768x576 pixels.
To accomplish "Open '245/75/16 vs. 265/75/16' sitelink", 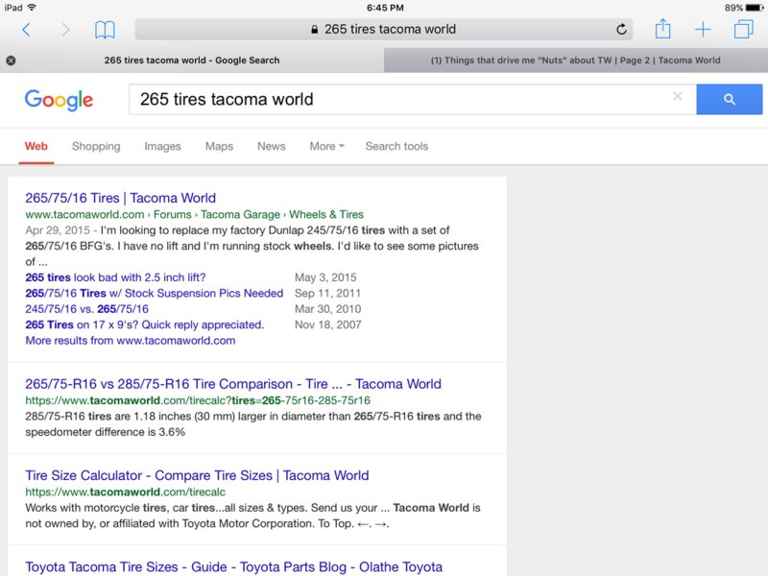I will point(86,309).
